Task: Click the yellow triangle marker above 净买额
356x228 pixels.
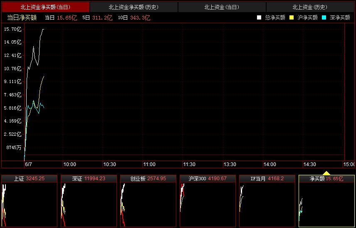Action: coord(326,173)
